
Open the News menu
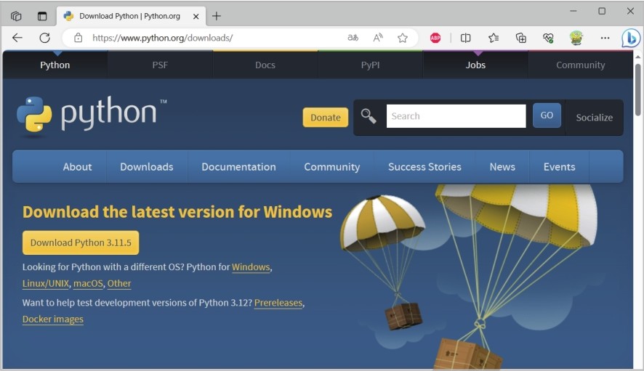(502, 166)
